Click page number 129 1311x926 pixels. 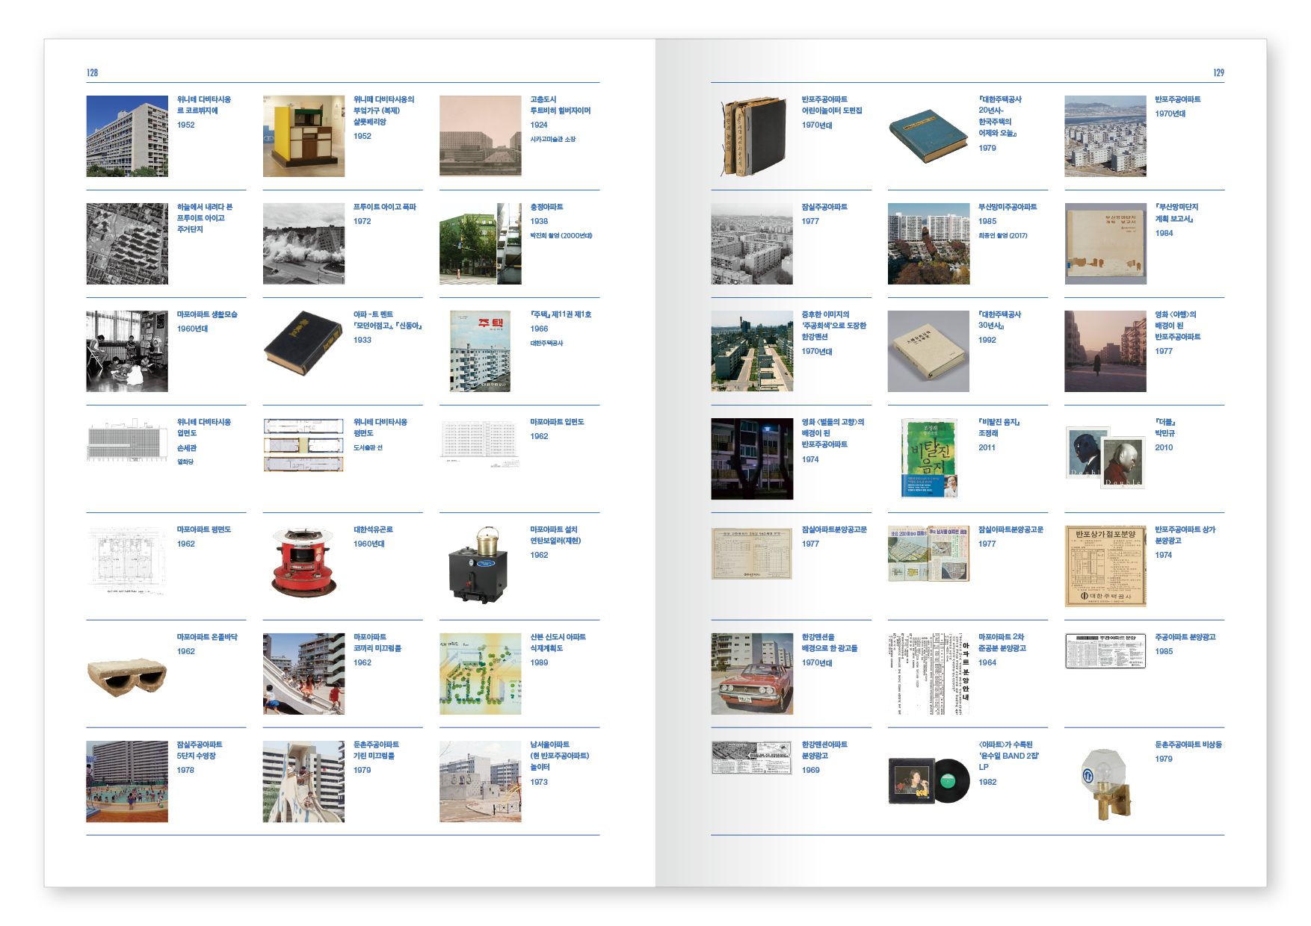pos(1218,72)
